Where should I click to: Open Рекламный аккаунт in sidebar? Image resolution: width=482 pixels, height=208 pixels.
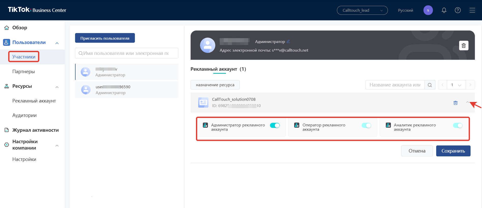34,101
